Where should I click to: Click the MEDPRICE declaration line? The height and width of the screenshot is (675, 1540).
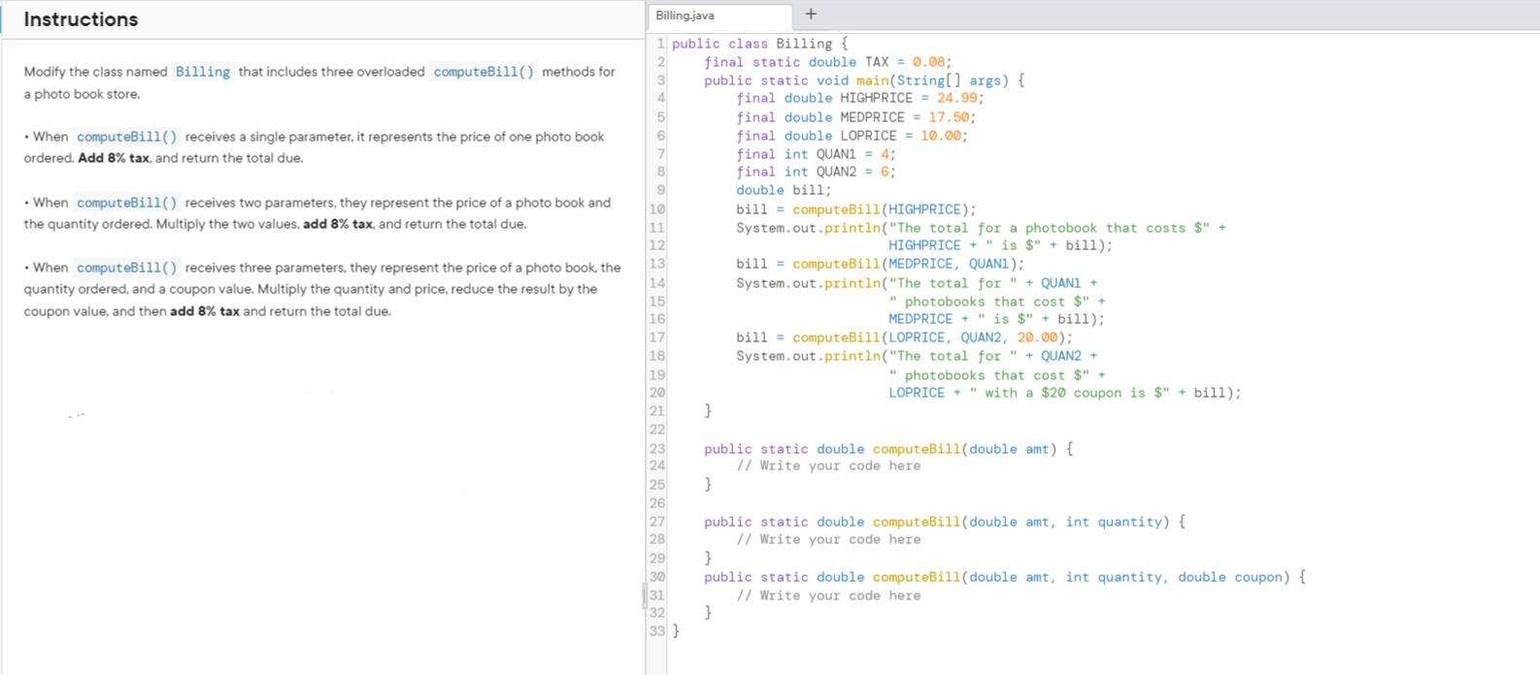tap(855, 117)
